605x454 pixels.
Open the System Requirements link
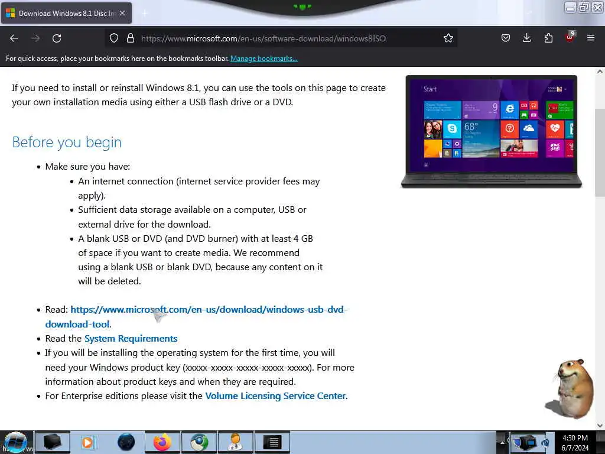click(131, 339)
